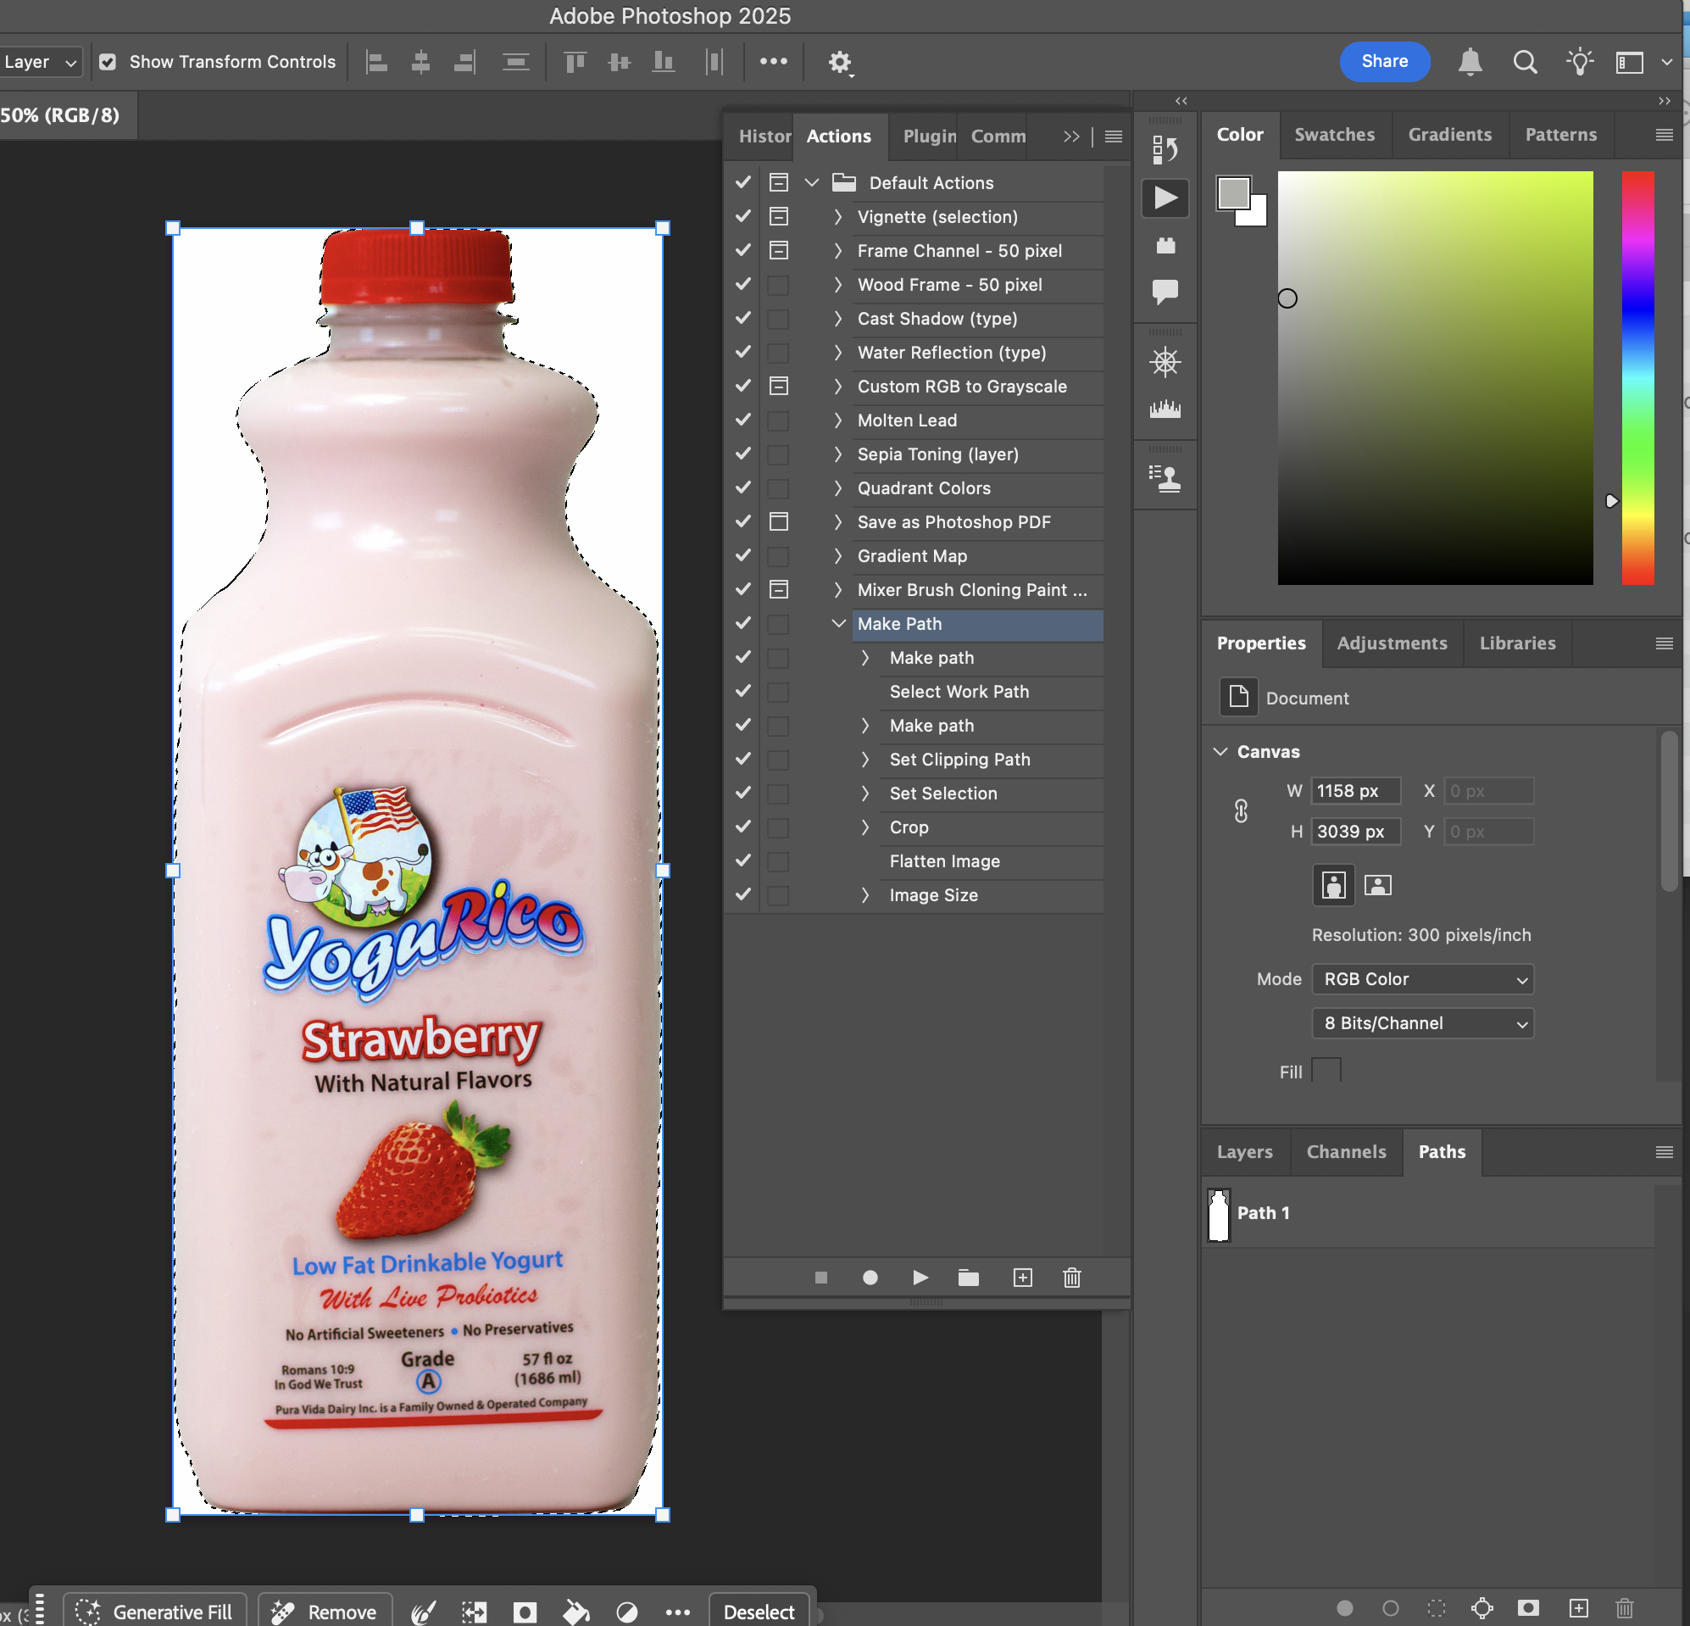Expand the Set Clipping Path step
Screen dimensions: 1690x1626
point(864,759)
